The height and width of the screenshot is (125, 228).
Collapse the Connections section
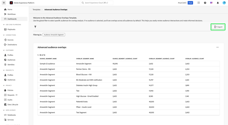click(x=4, y=35)
